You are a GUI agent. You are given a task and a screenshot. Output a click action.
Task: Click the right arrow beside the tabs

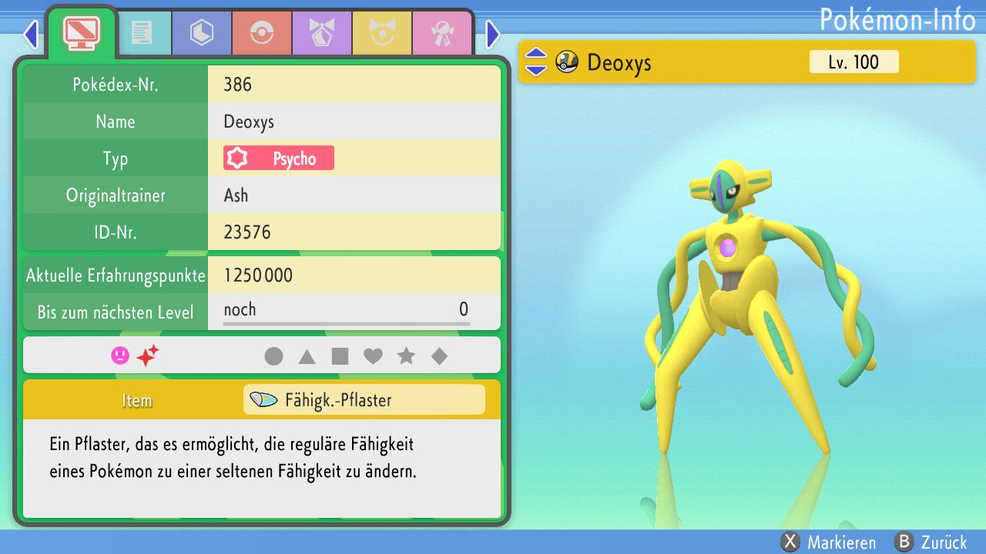point(493,34)
